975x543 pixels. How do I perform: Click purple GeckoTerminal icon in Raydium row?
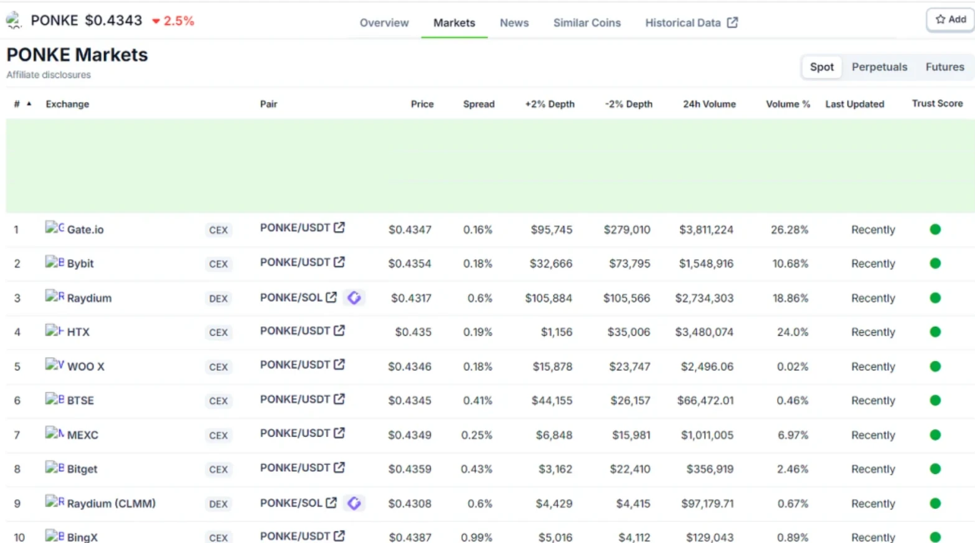tap(354, 298)
